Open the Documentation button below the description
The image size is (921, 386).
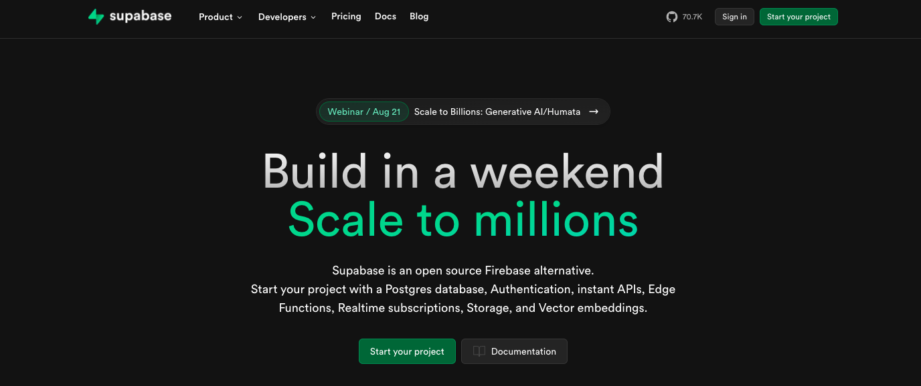click(514, 351)
